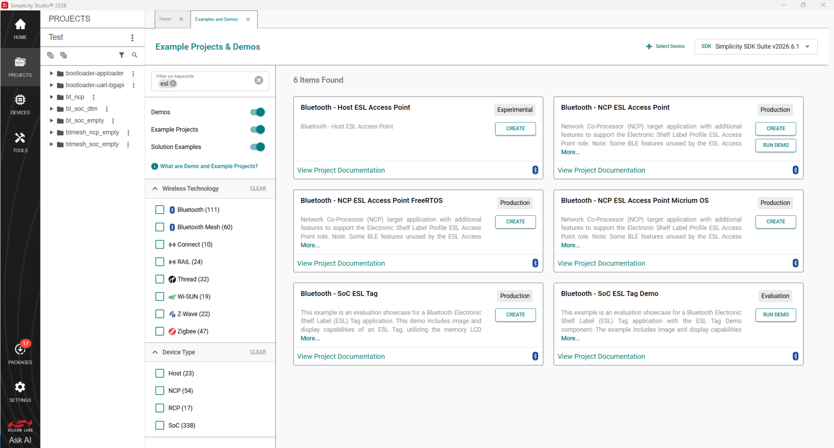Check the Thread (32) filter
The height and width of the screenshot is (448, 834).
pos(160,279)
